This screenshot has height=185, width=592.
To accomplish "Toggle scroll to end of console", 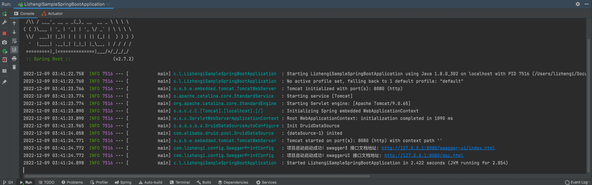I will (x=14, y=49).
